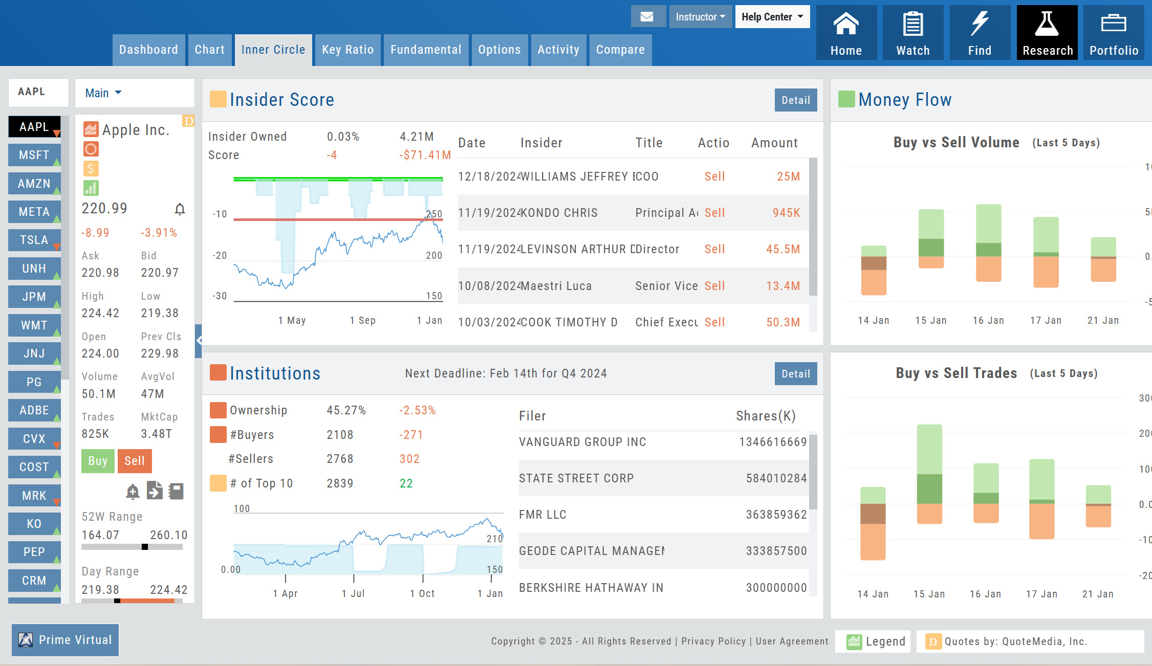
Task: Switch to the Dashboard tab
Action: [148, 50]
